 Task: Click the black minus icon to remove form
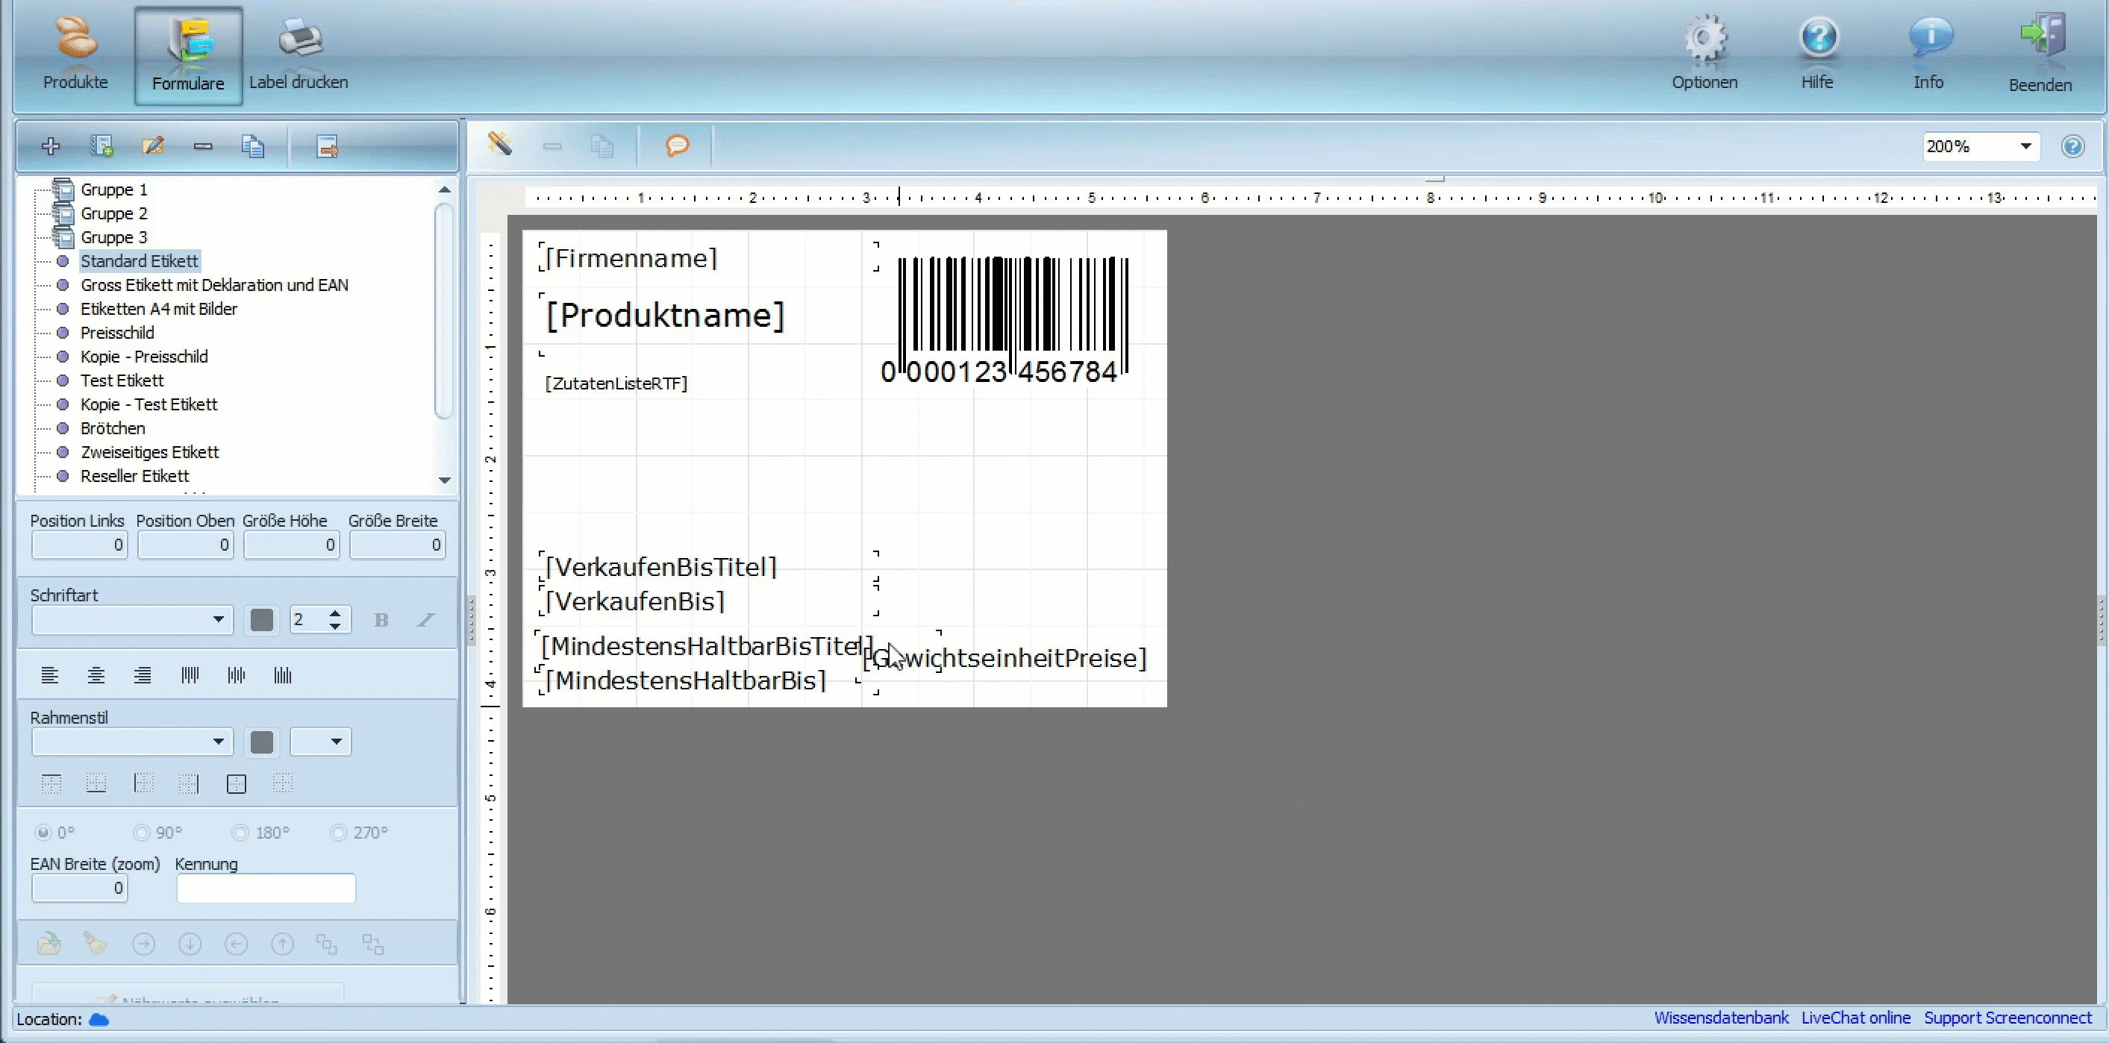(203, 146)
